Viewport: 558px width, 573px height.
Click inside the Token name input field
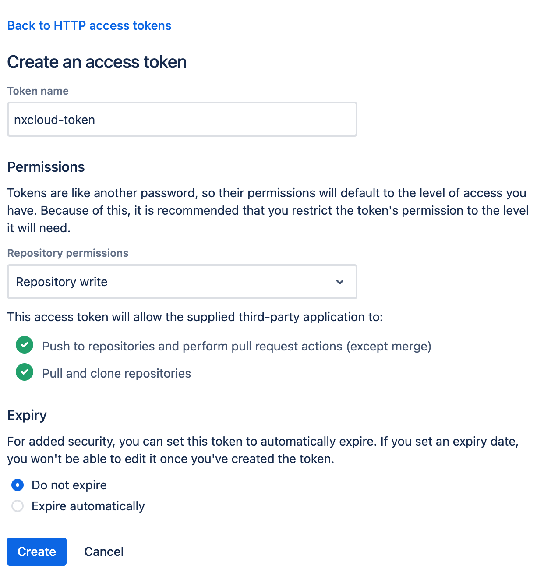182,119
